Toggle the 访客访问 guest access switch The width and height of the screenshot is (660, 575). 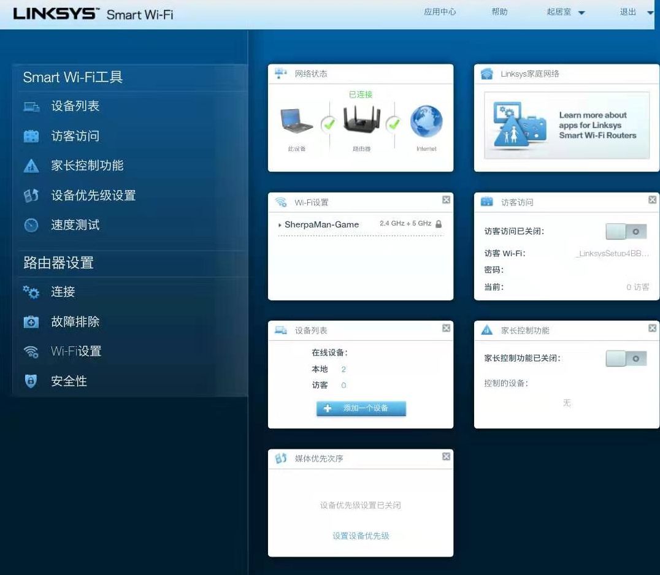626,231
